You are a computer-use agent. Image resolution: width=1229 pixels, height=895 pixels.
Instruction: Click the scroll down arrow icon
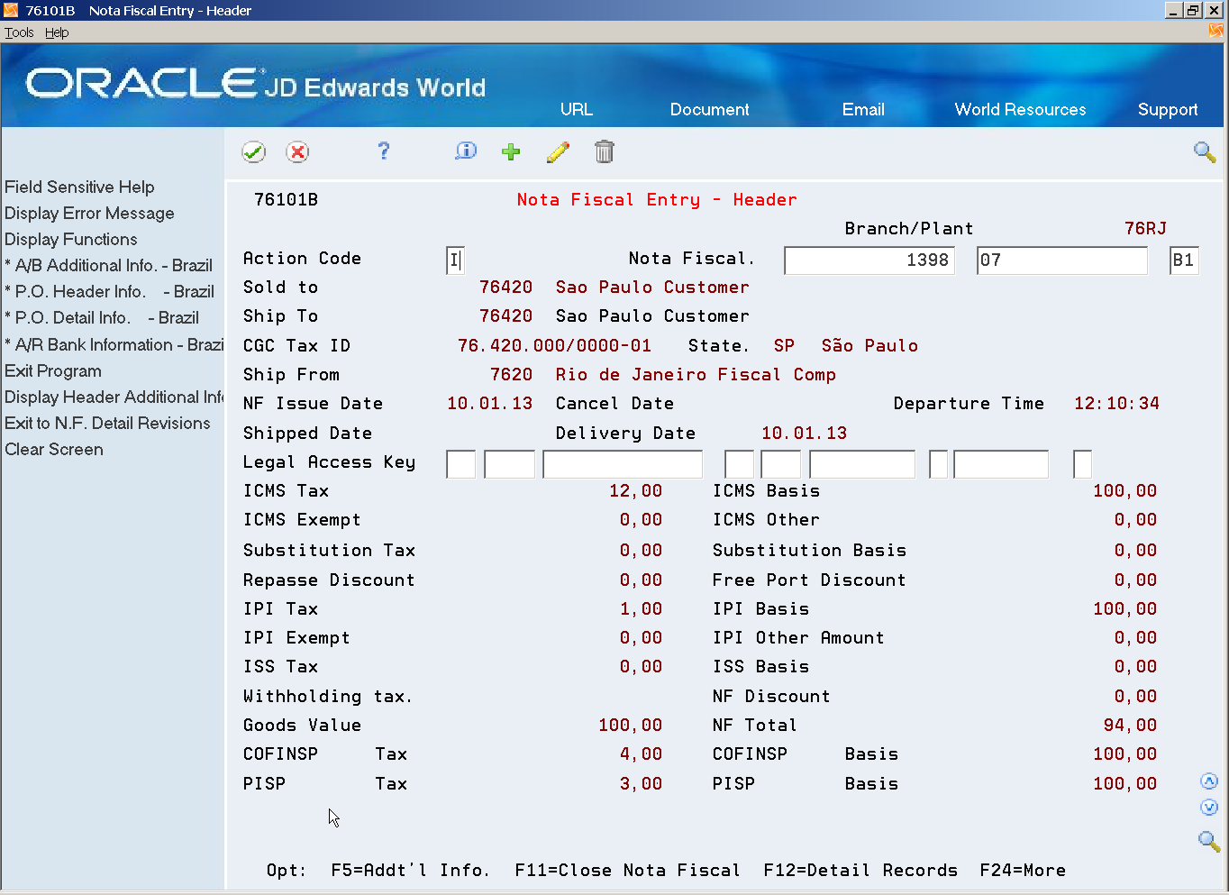point(1209,808)
